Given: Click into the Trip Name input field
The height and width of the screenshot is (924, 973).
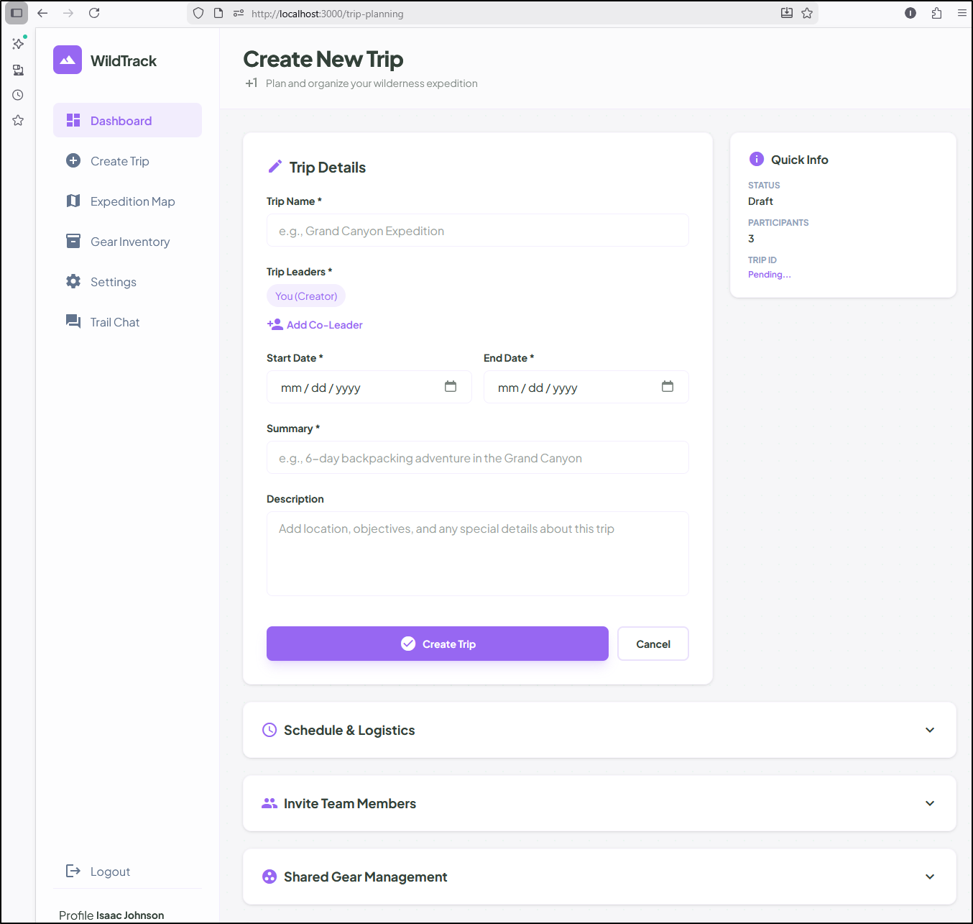Looking at the screenshot, I should pos(477,231).
